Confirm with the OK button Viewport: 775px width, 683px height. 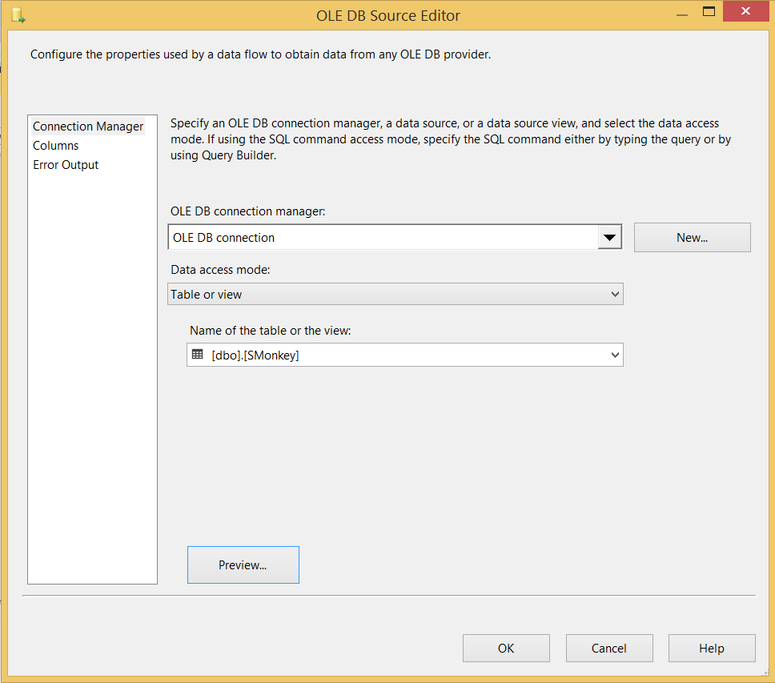coord(506,648)
